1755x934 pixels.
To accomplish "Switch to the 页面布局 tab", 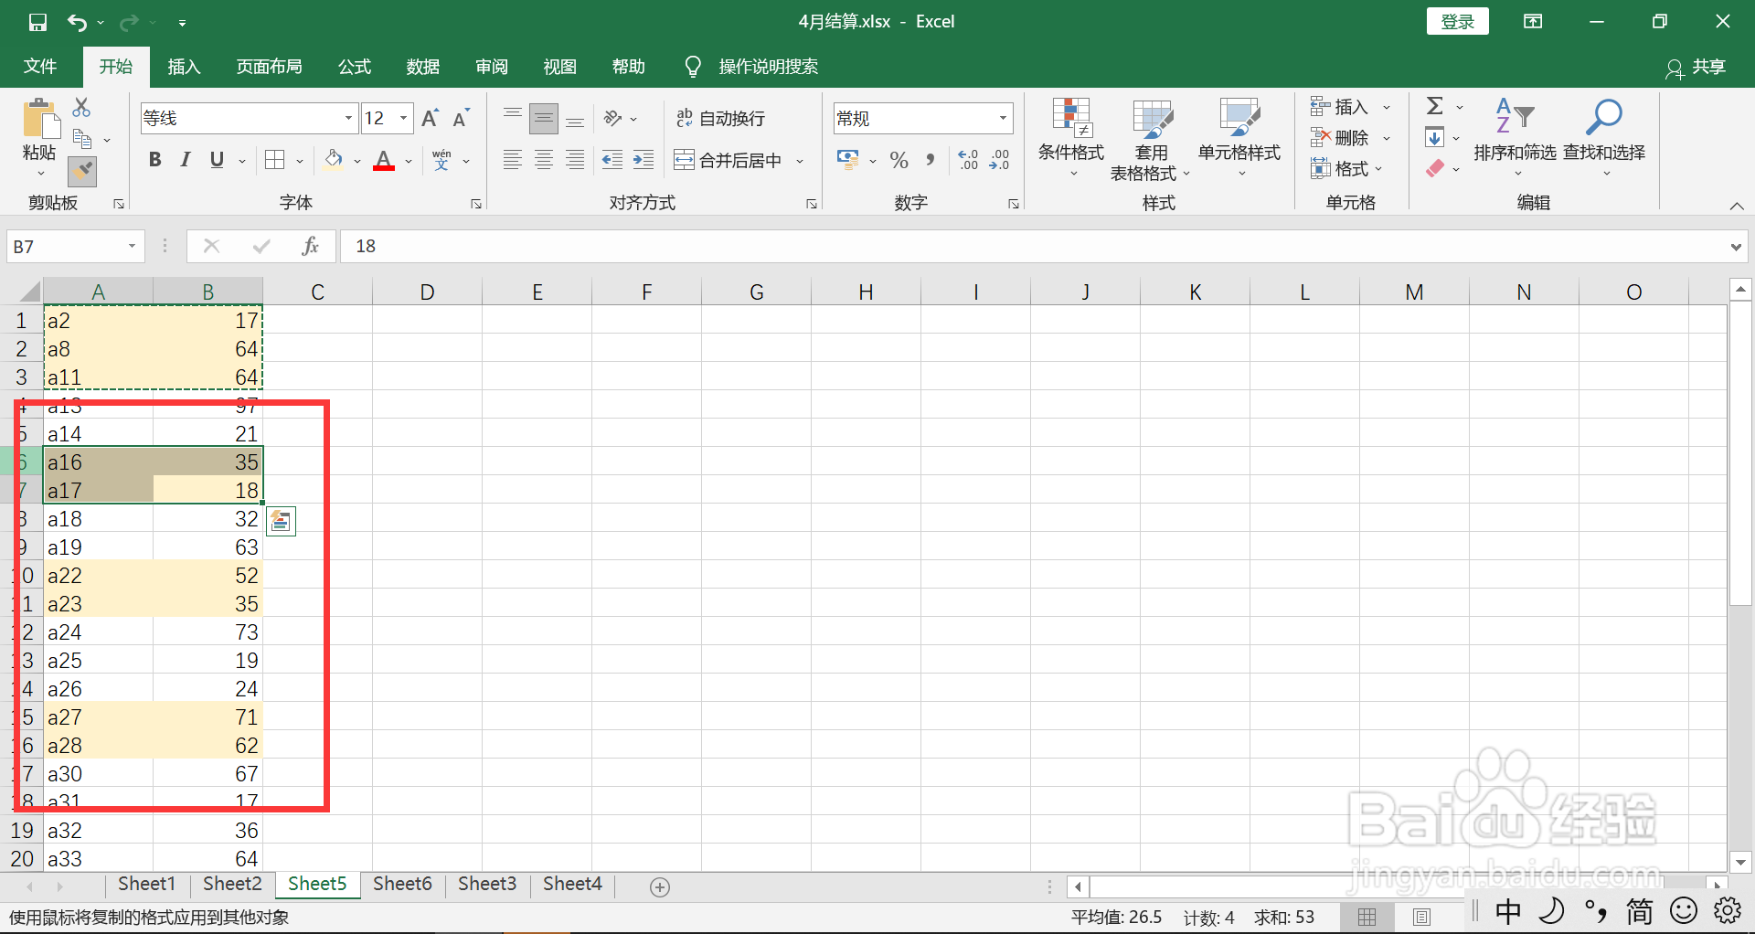I will click(x=269, y=67).
